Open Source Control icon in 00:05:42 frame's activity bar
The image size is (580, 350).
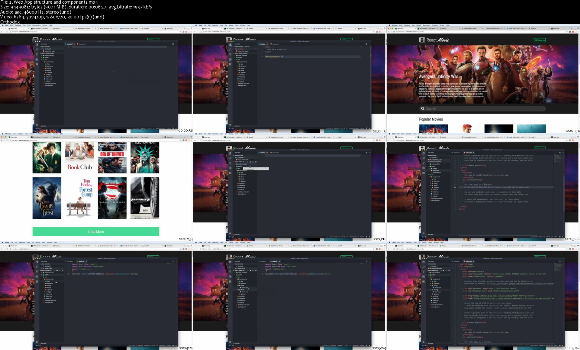tap(424, 272)
